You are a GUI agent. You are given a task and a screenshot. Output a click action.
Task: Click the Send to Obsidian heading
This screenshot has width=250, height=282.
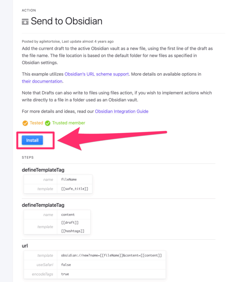67,21
